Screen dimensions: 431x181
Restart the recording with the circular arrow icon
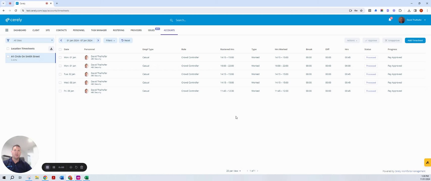click(76, 167)
